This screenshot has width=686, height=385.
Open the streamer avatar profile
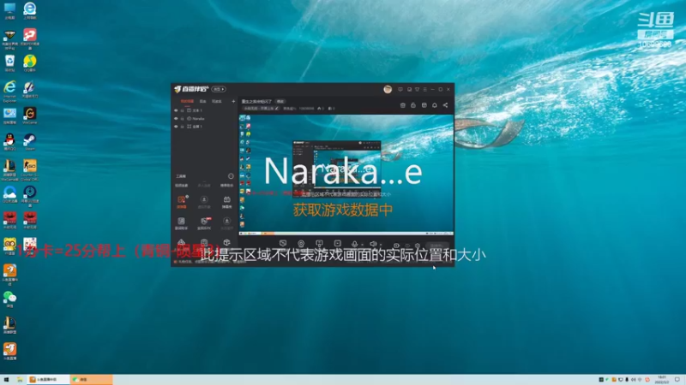tap(388, 90)
